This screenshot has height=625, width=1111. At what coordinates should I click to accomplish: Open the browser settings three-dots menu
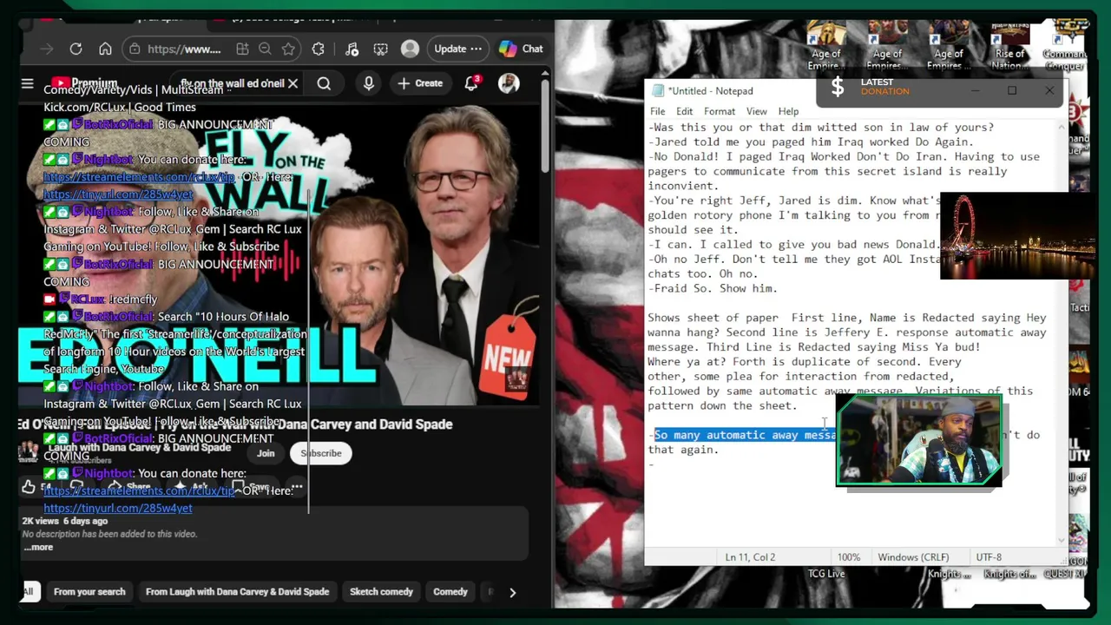[476, 49]
